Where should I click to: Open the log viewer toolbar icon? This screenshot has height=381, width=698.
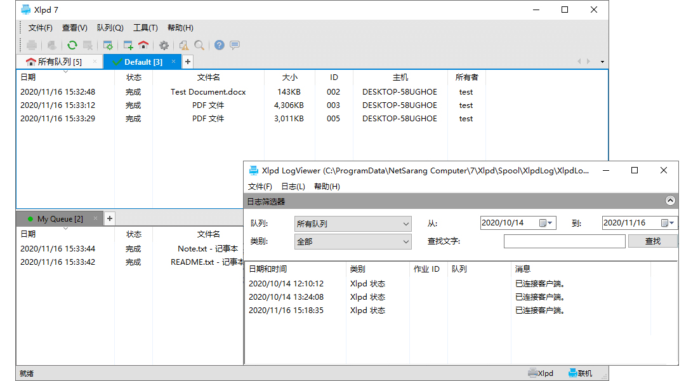tap(184, 45)
